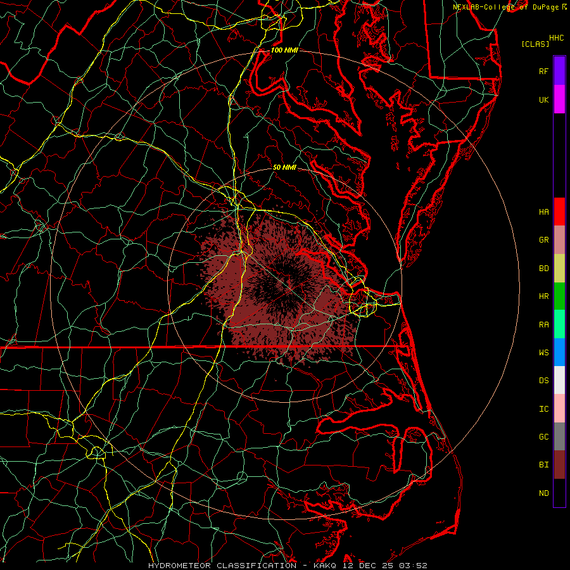
Task: Click the HR legend label
Action: (x=543, y=296)
